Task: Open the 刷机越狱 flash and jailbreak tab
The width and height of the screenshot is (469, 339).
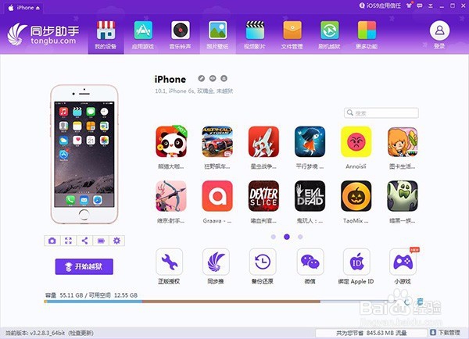Action: [329, 34]
